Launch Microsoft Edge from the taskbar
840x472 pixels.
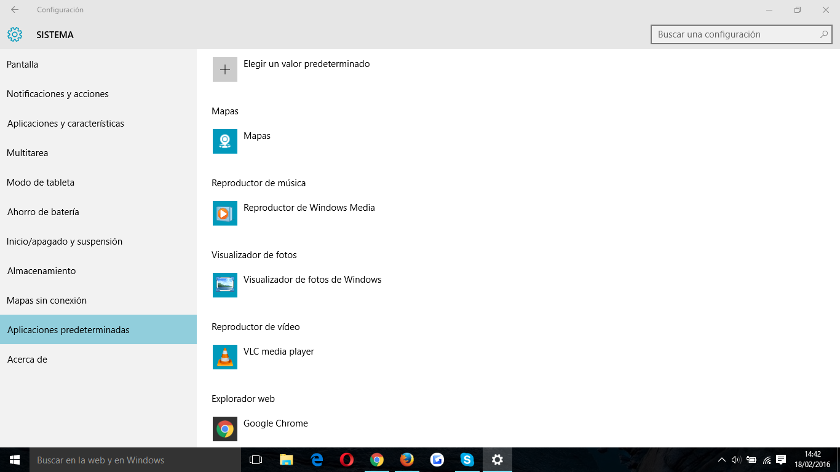coord(317,460)
